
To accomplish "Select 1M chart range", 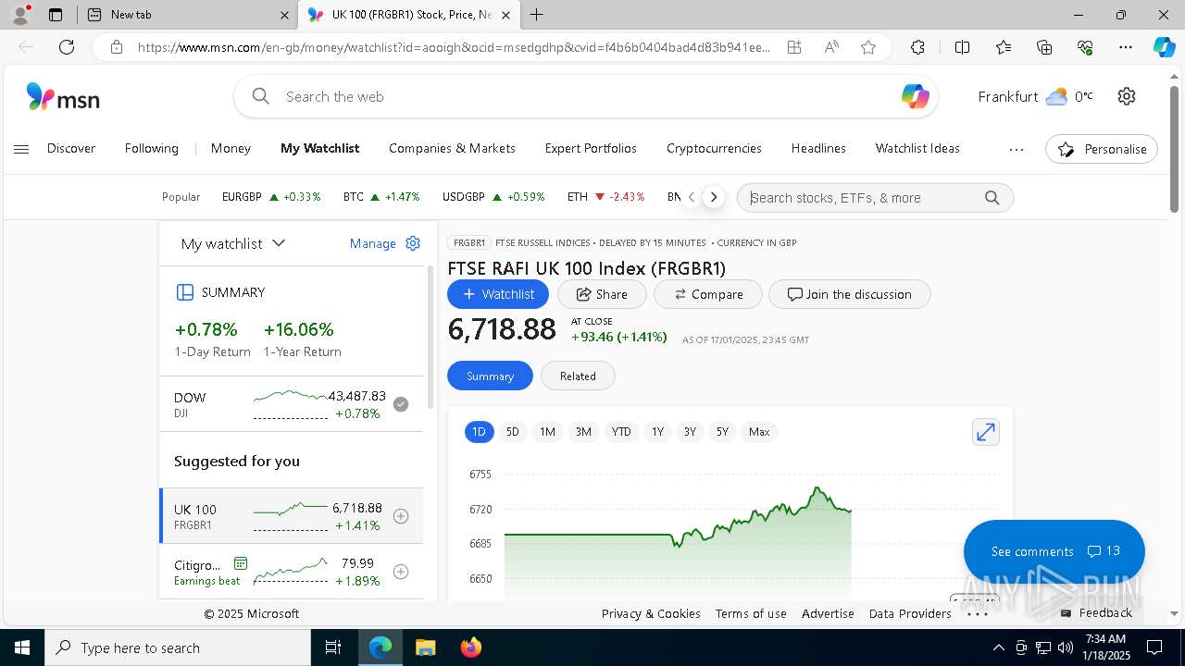I will click(x=547, y=432).
